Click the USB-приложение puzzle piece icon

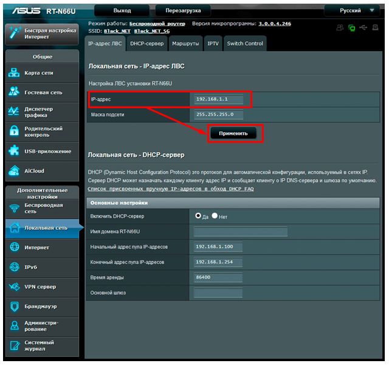click(14, 150)
